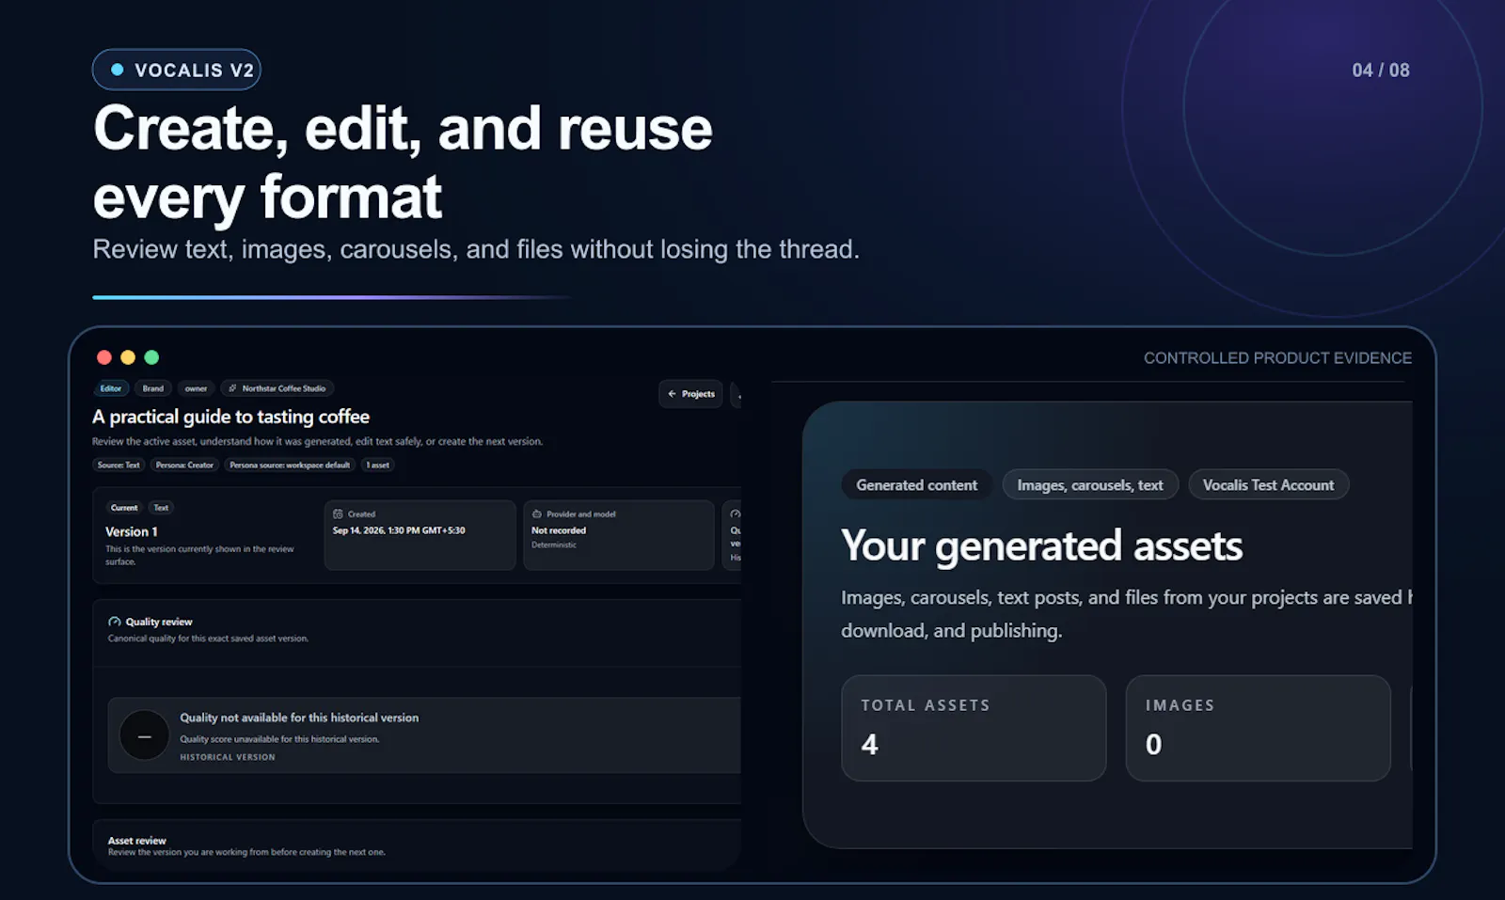
Task: Click the yellow window minimize dot
Action: pyautogui.click(x=128, y=357)
